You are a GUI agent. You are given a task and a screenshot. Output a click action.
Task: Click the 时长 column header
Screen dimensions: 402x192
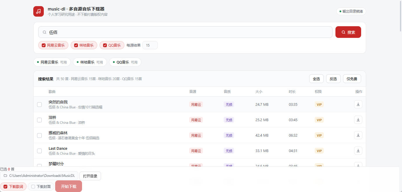(292, 92)
